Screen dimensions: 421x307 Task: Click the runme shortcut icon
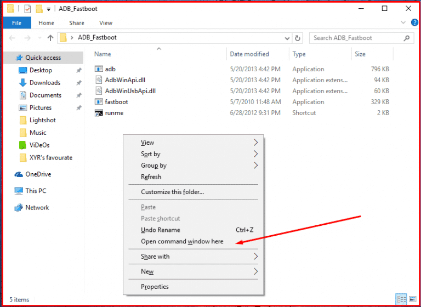pyautogui.click(x=99, y=113)
